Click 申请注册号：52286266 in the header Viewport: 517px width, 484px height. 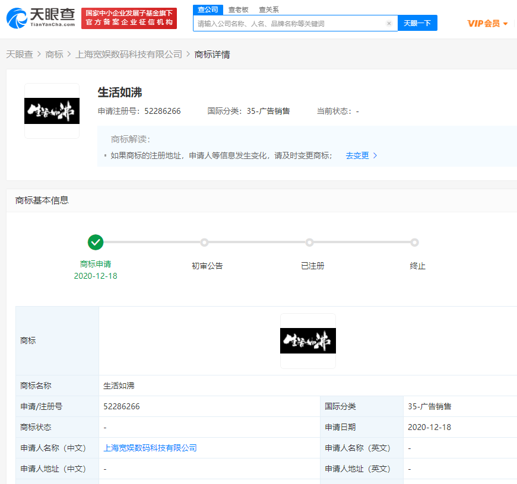[139, 111]
